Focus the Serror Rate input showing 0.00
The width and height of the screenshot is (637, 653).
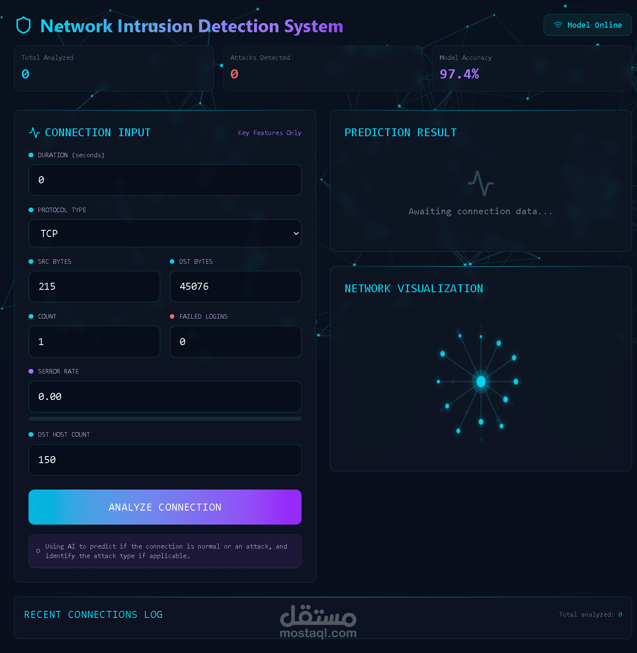(x=165, y=397)
